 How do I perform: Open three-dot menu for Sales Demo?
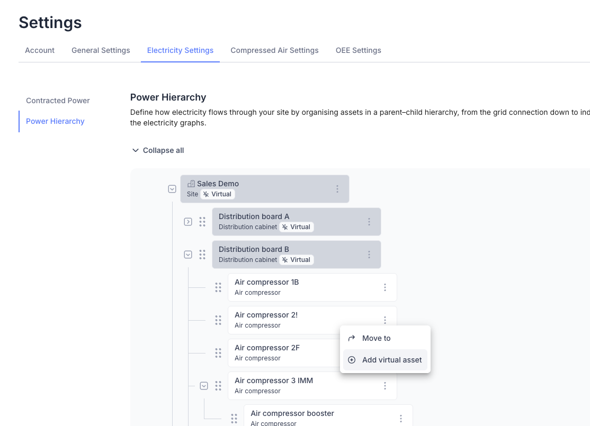(337, 189)
